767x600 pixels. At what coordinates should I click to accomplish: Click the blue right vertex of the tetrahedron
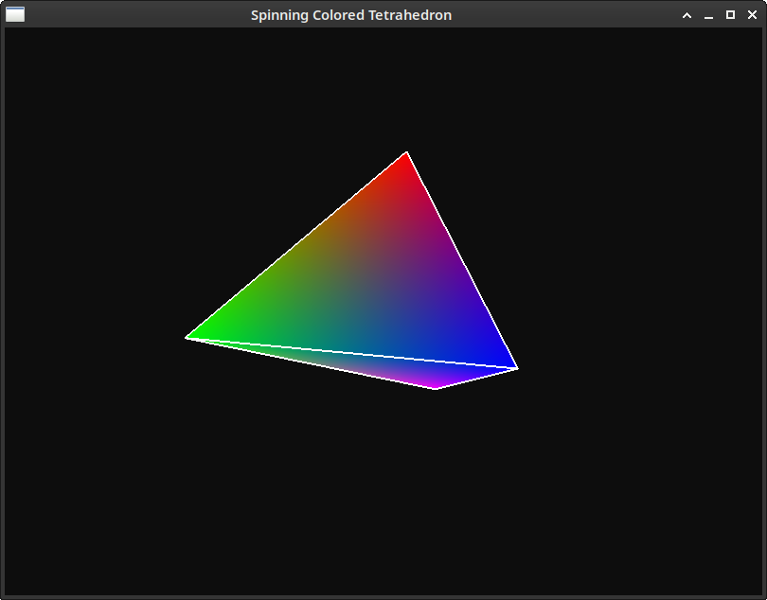point(517,368)
